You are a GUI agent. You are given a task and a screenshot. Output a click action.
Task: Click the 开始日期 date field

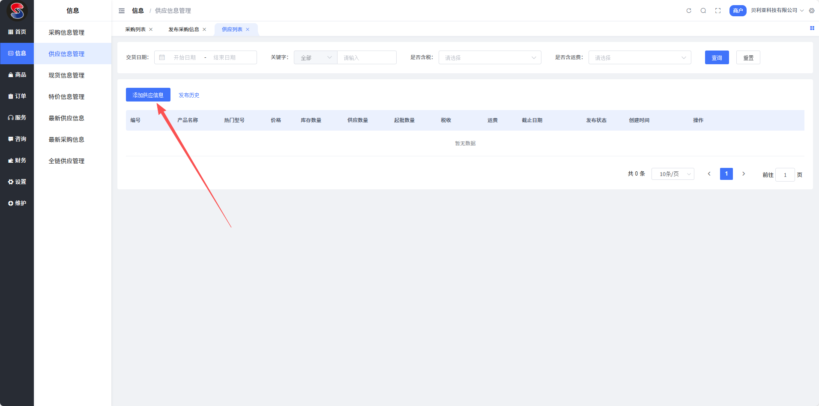[185, 58]
